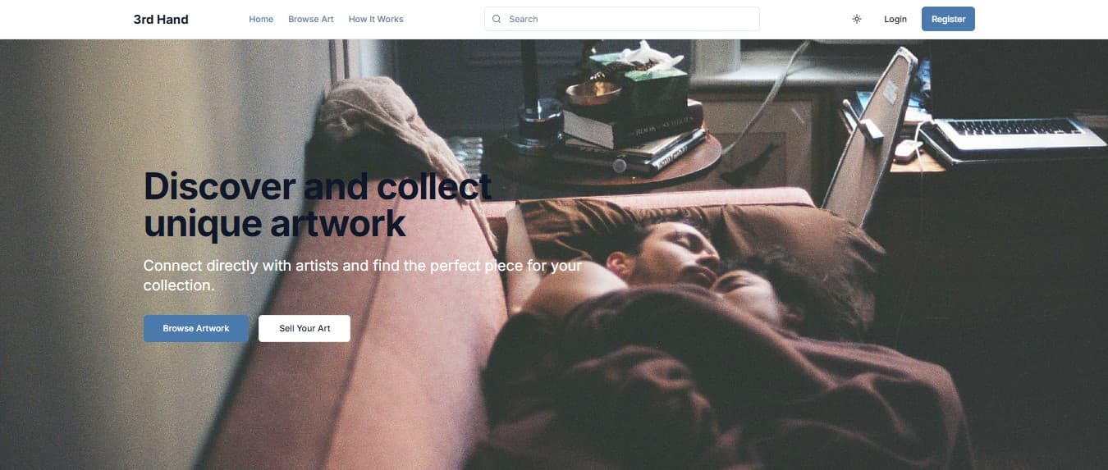1108x470 pixels.
Task: Click the Sell Your Art button
Action: point(304,328)
